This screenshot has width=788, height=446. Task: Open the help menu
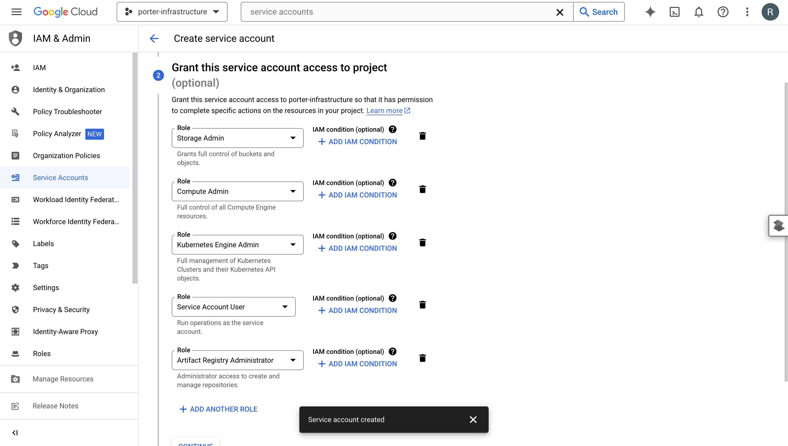(723, 12)
